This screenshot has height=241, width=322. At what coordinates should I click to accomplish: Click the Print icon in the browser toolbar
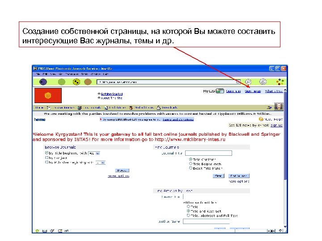click(263, 82)
